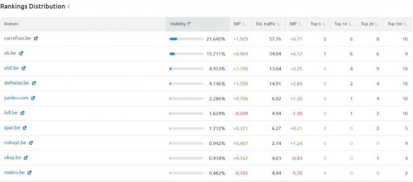Open the makro.be domain link
The width and height of the screenshot is (413, 182).
click(14, 173)
